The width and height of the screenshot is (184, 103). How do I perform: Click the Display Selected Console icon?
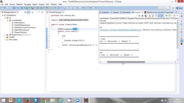[170, 16]
